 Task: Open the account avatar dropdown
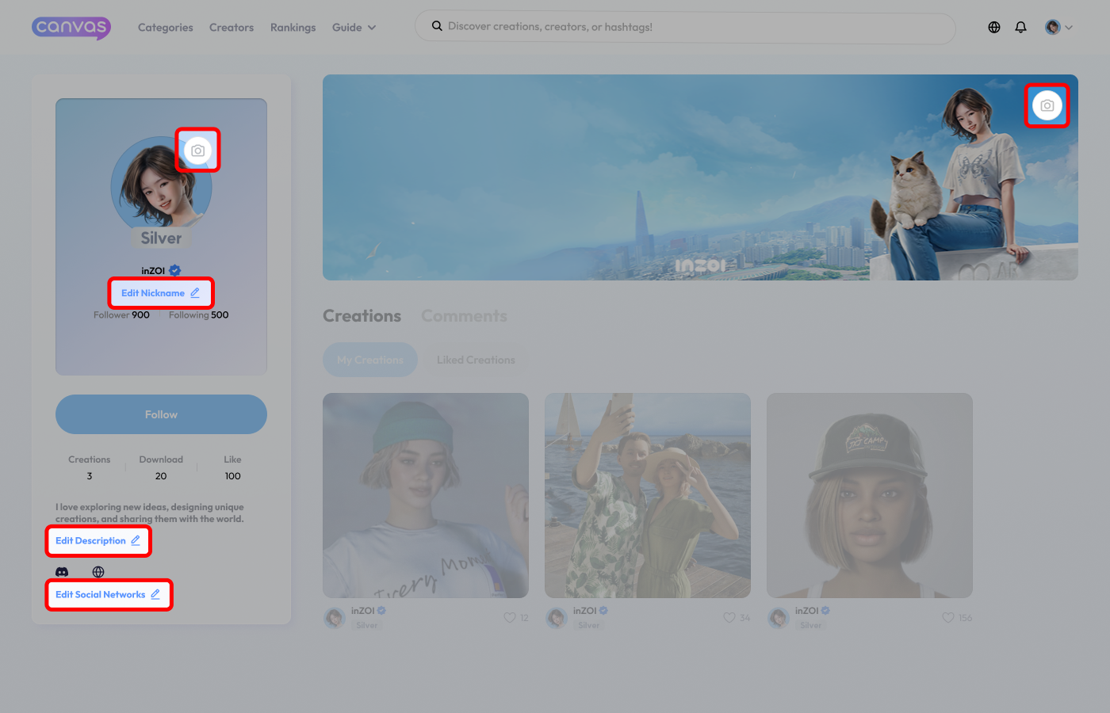point(1058,26)
